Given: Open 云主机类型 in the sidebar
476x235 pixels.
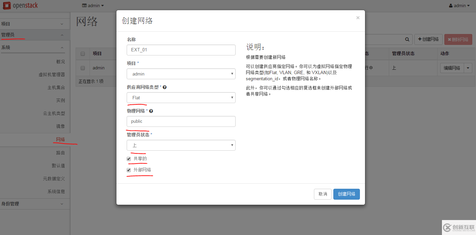Looking at the screenshot, I should coord(54,113).
